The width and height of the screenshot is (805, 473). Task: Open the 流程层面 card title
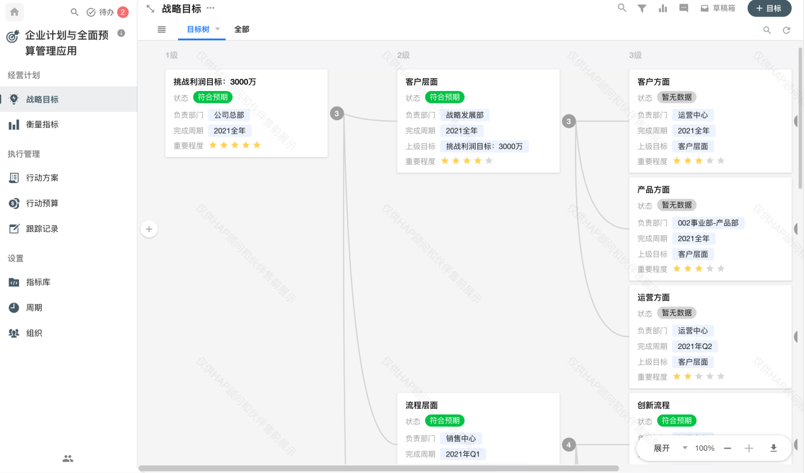point(422,405)
